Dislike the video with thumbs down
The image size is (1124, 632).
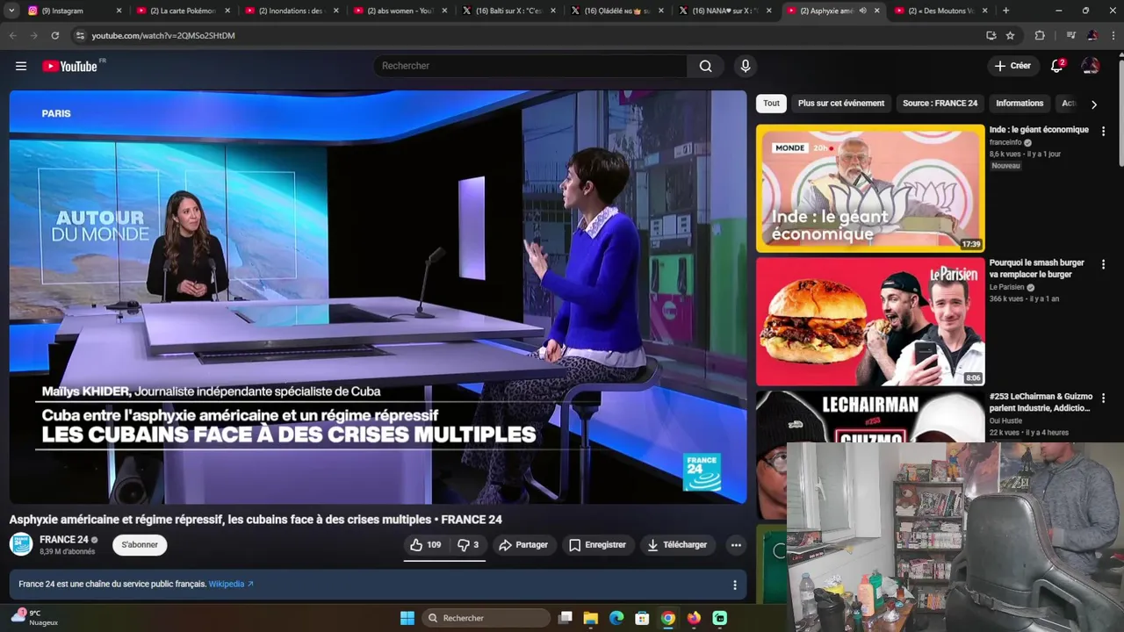click(x=468, y=545)
